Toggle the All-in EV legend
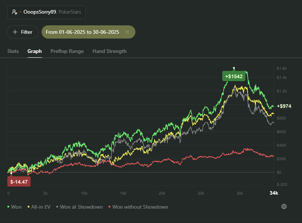The height and width of the screenshot is (223, 302). point(39,207)
